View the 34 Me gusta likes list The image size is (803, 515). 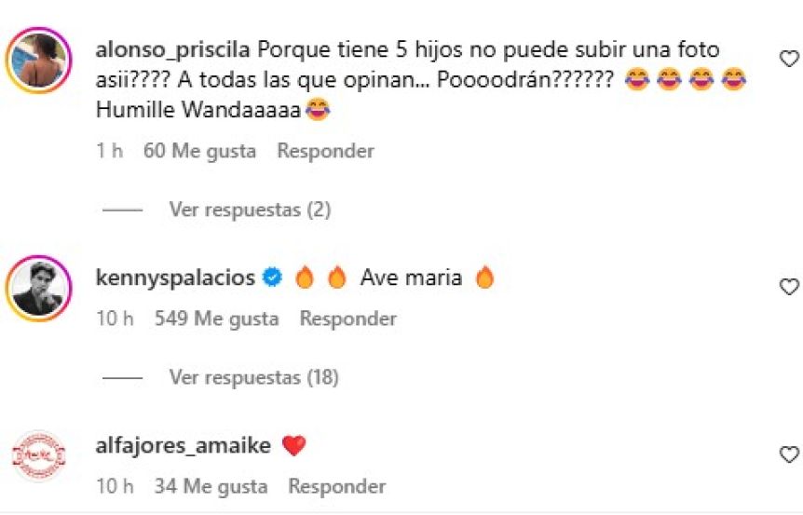tap(211, 486)
